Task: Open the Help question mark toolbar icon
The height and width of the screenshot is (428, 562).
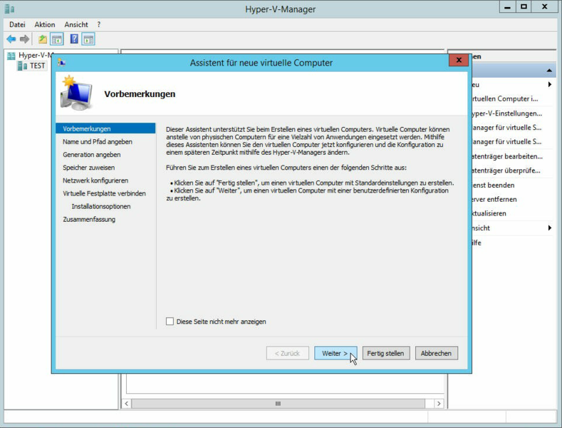Action: click(x=74, y=39)
